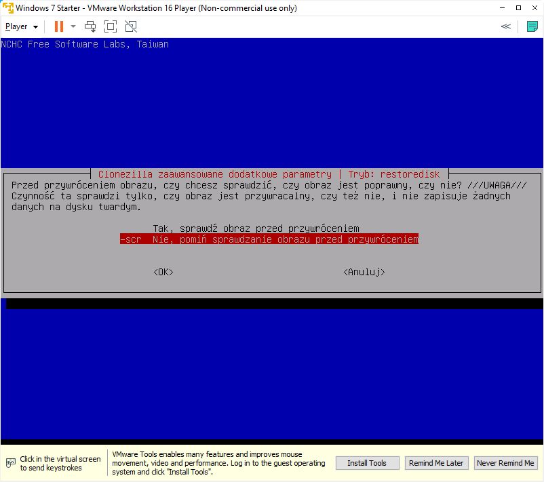Click the VMware app icon in title bar
544x482 pixels.
[7, 8]
